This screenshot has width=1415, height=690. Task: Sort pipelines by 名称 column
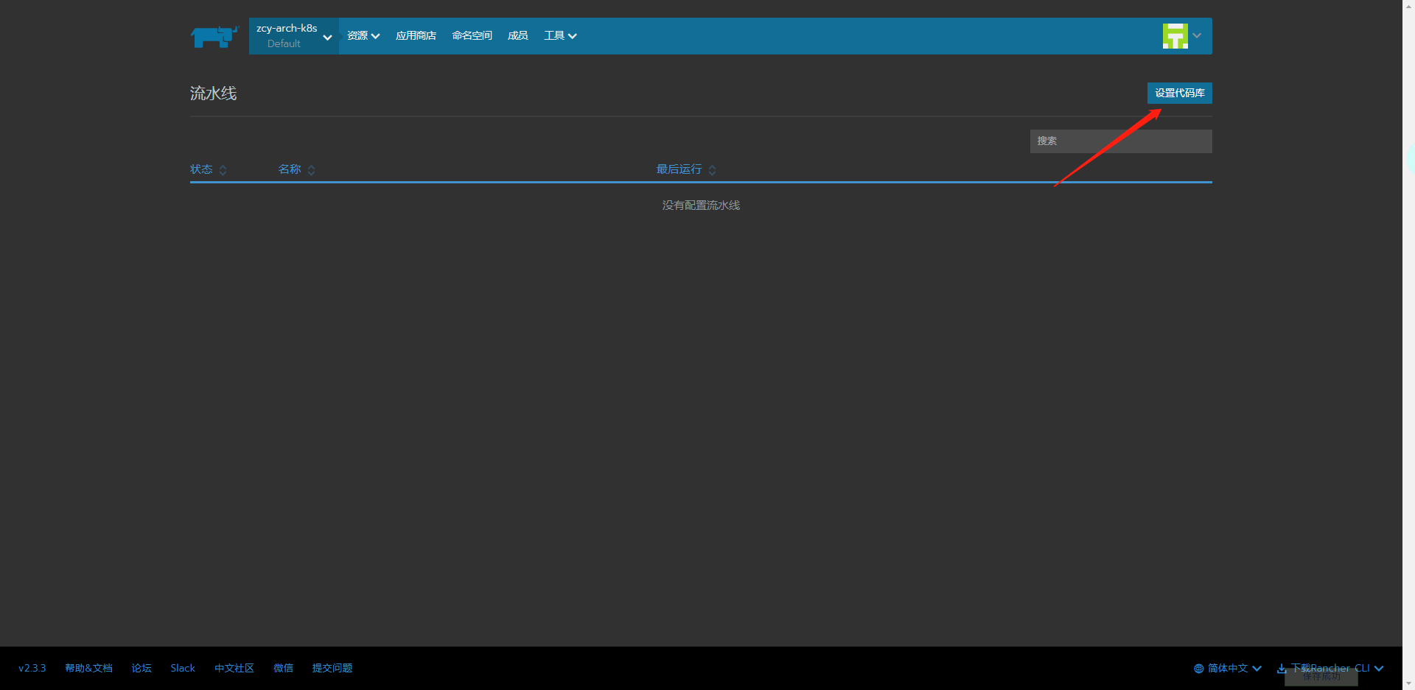(x=297, y=169)
